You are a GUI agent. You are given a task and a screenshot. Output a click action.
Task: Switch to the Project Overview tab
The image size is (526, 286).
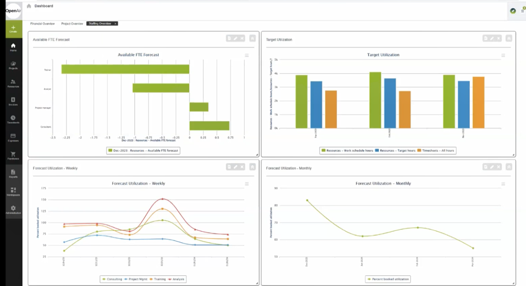tap(72, 24)
